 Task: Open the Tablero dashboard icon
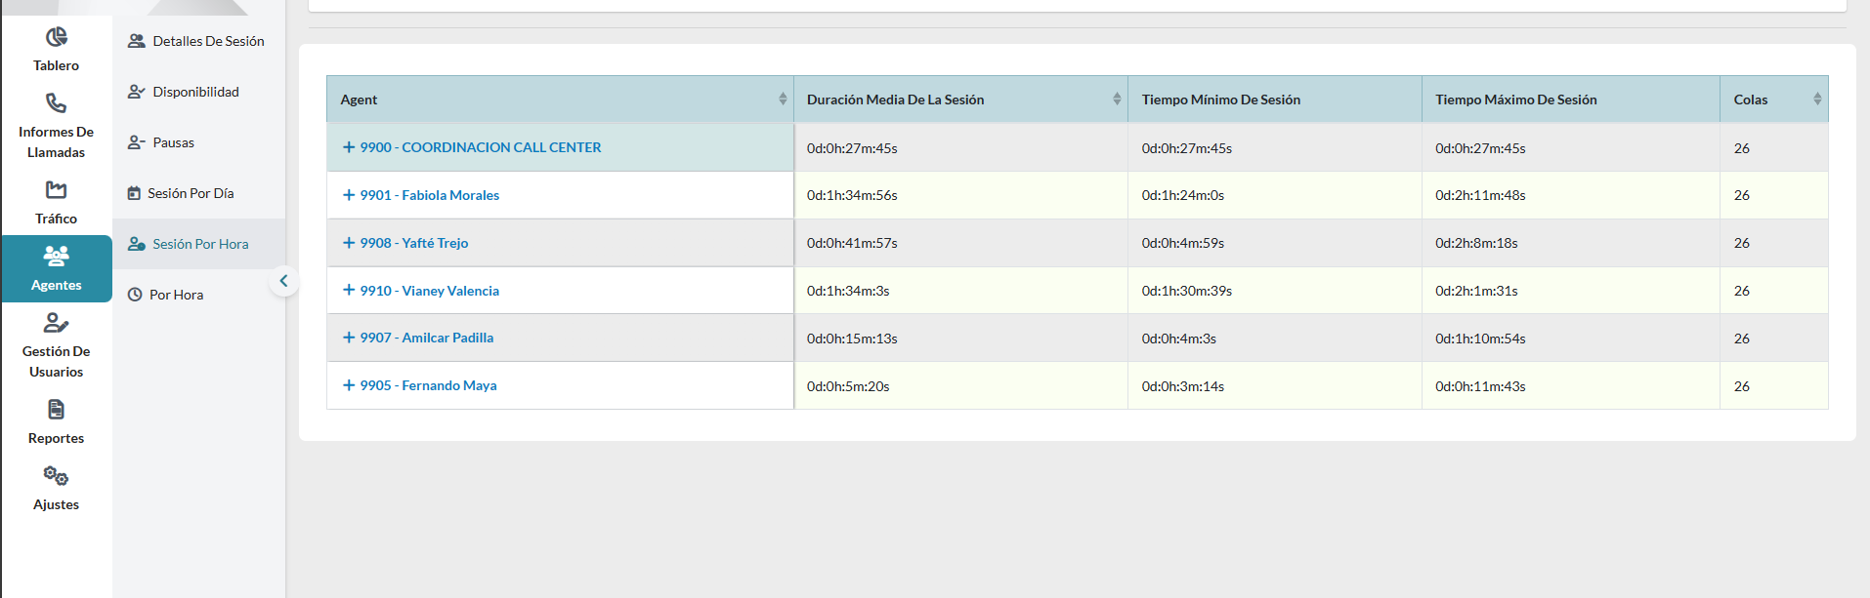57,38
